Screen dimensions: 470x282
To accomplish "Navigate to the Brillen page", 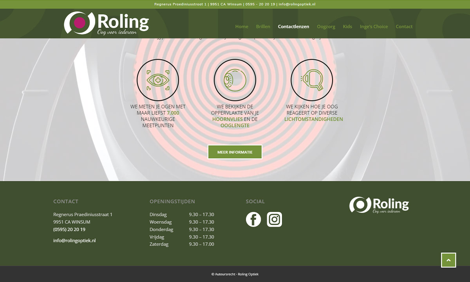I will [x=263, y=26].
